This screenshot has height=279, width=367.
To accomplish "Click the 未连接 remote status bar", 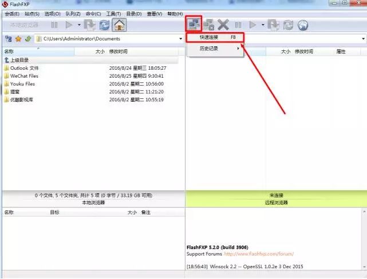I will [x=276, y=196].
